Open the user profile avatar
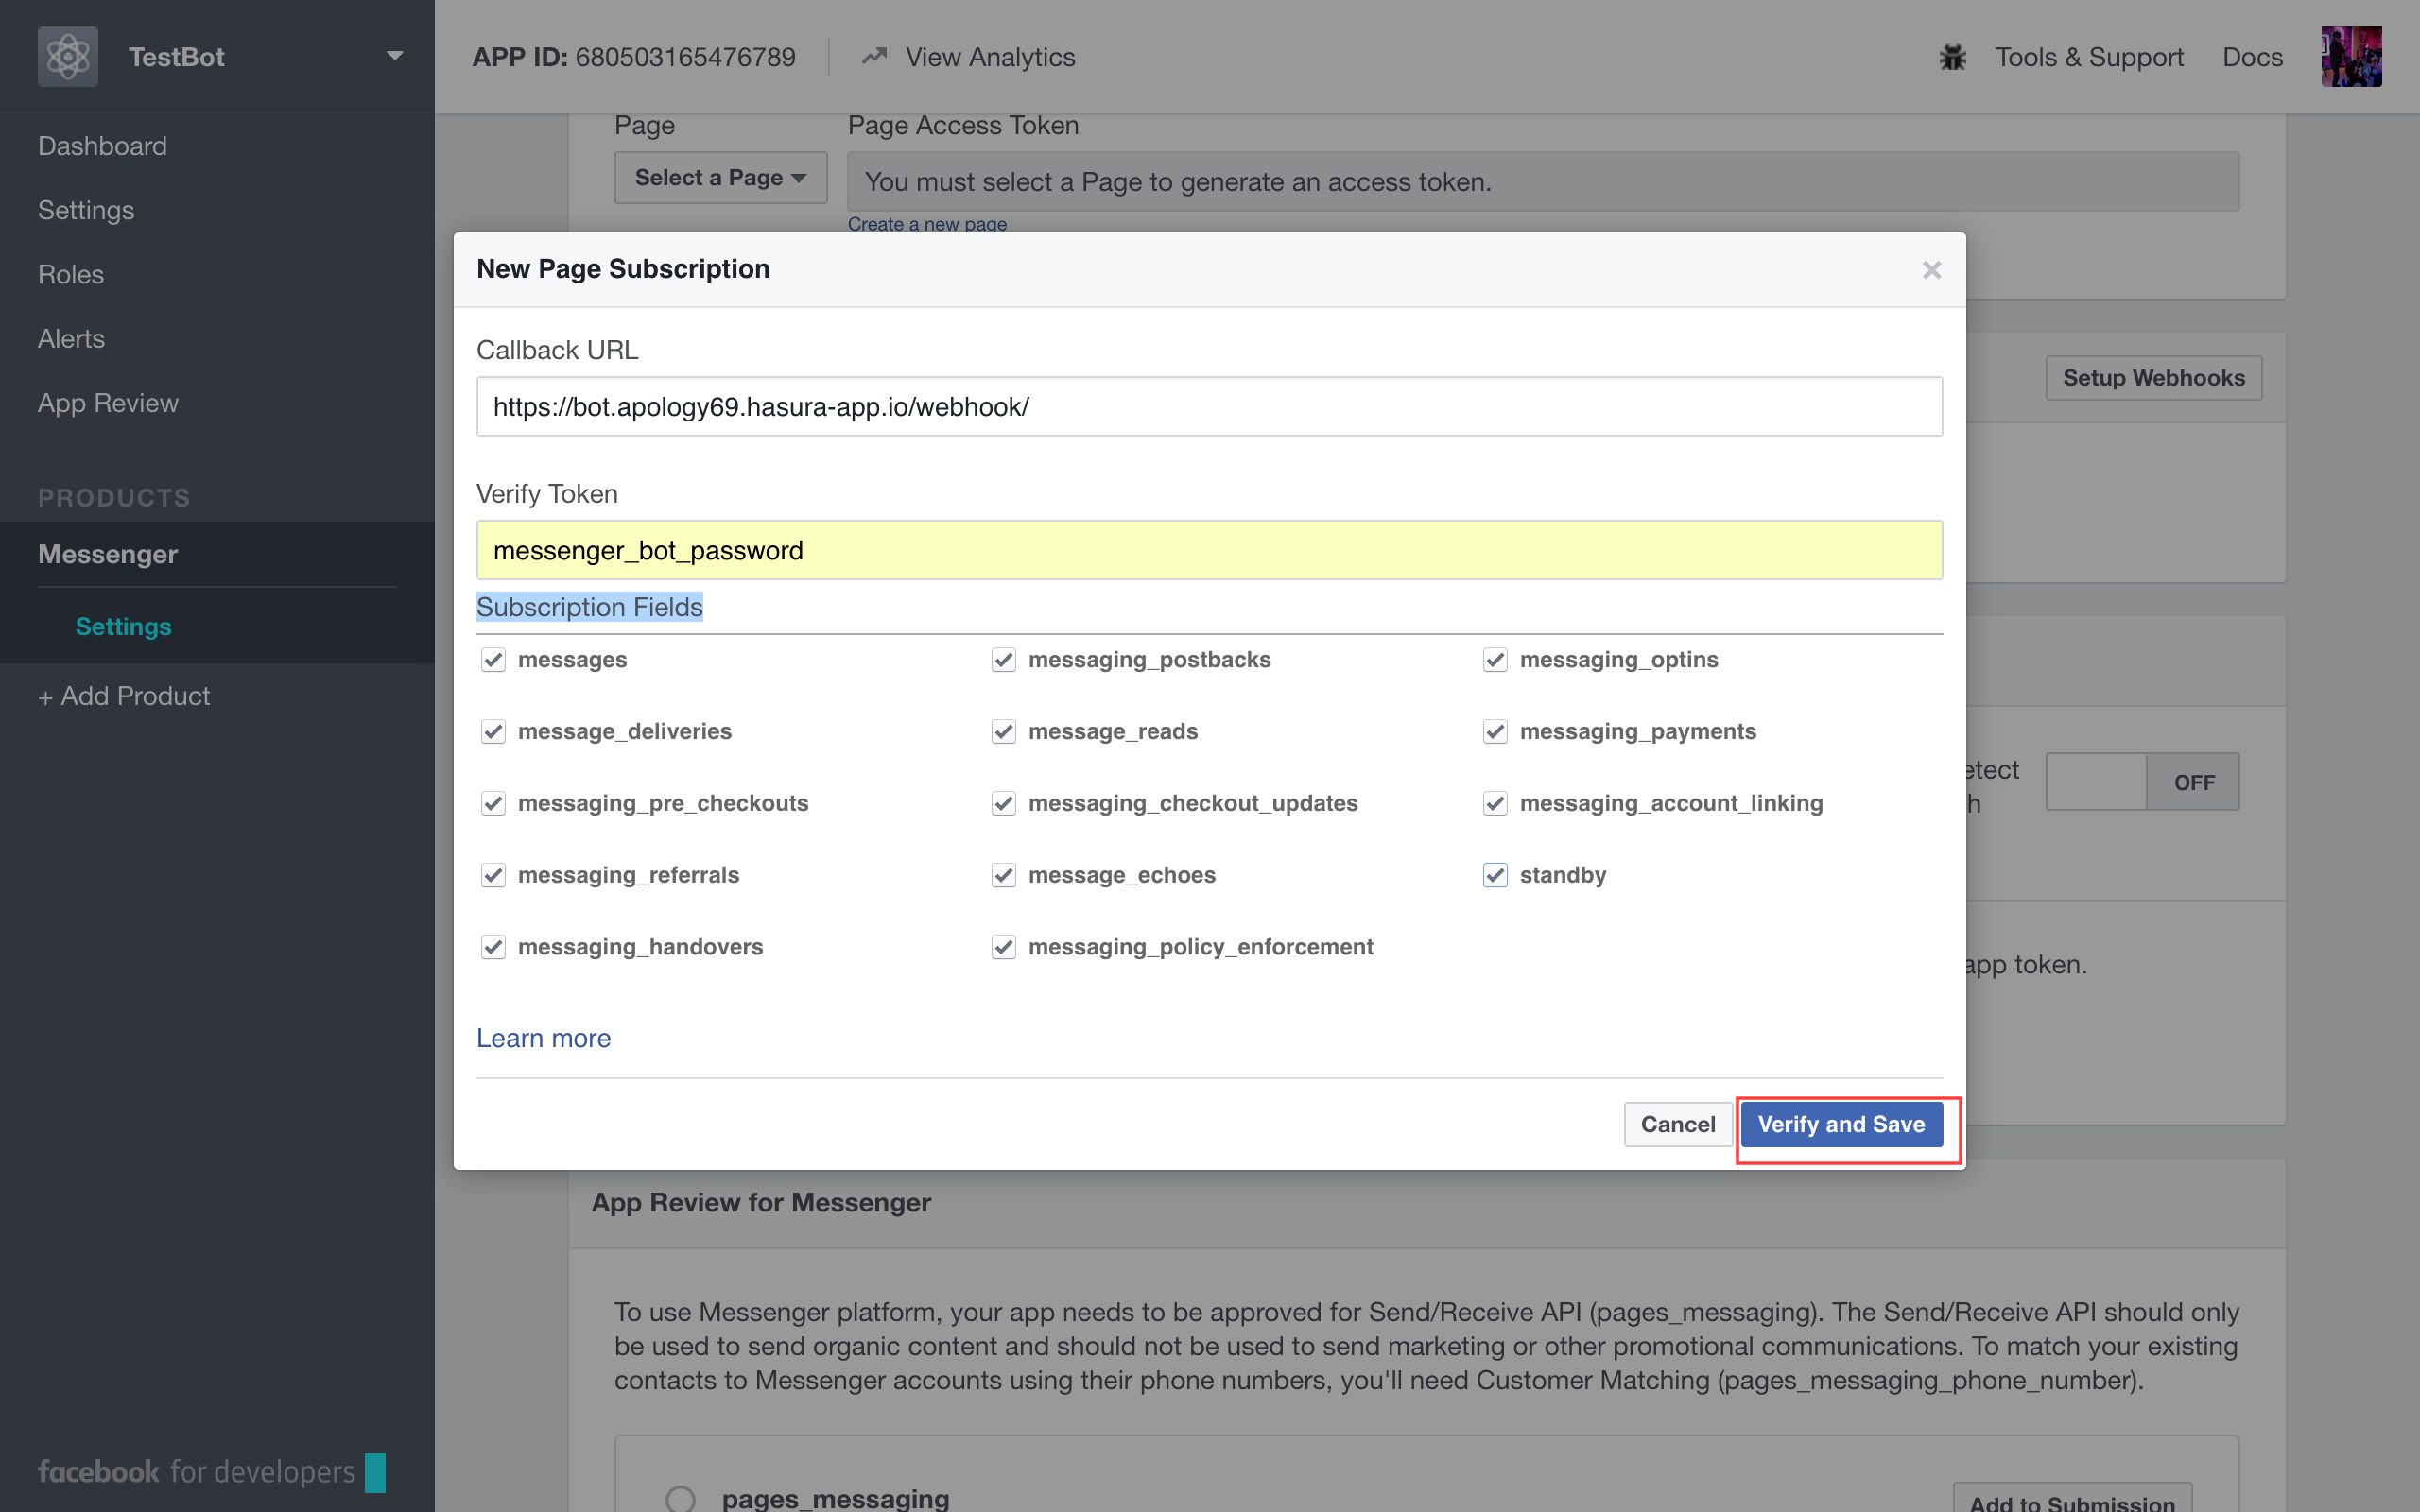 pos(2350,57)
